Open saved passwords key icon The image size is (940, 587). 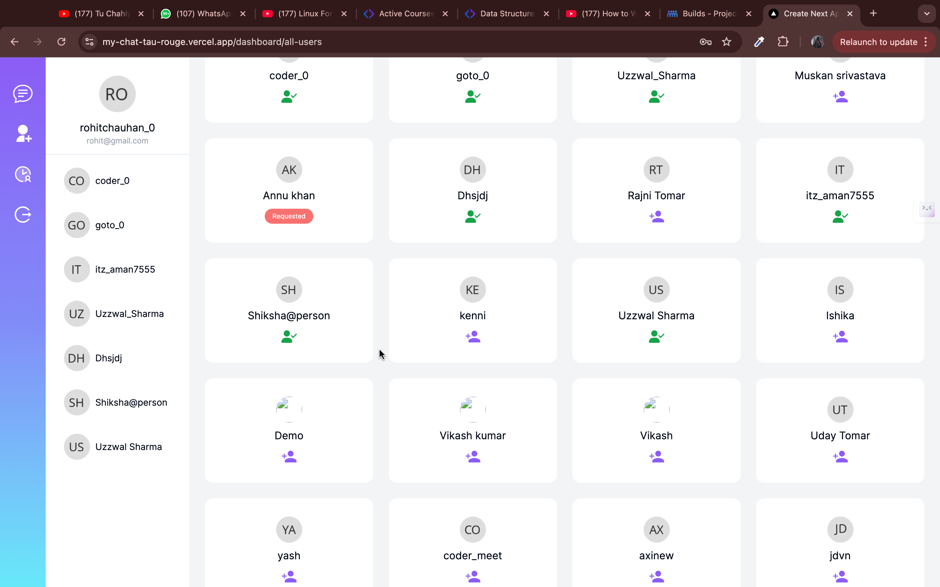[x=705, y=42]
